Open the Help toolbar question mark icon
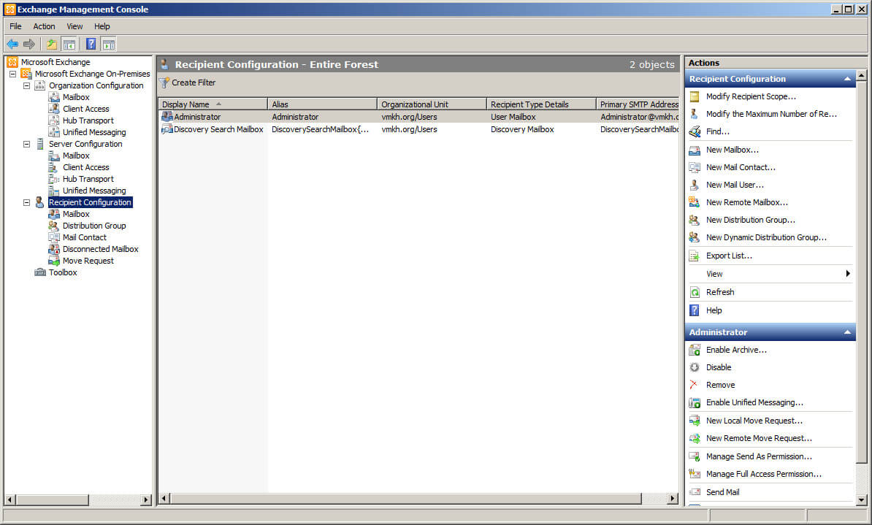Image resolution: width=872 pixels, height=525 pixels. (91, 44)
